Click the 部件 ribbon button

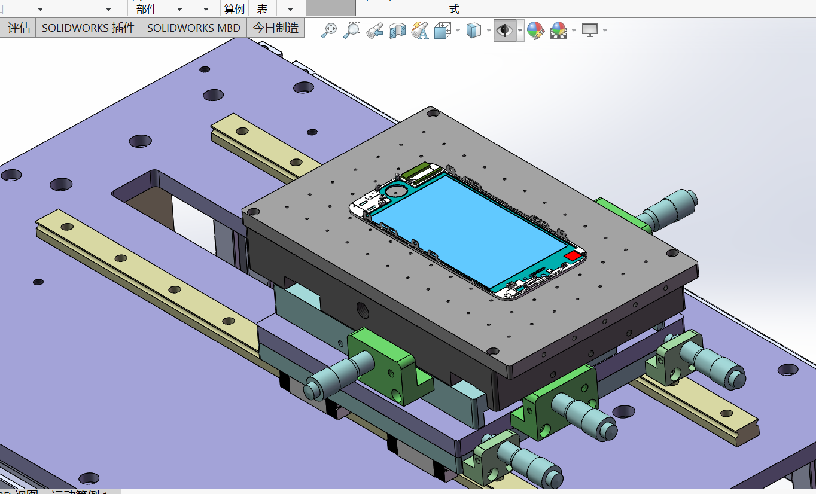147,9
